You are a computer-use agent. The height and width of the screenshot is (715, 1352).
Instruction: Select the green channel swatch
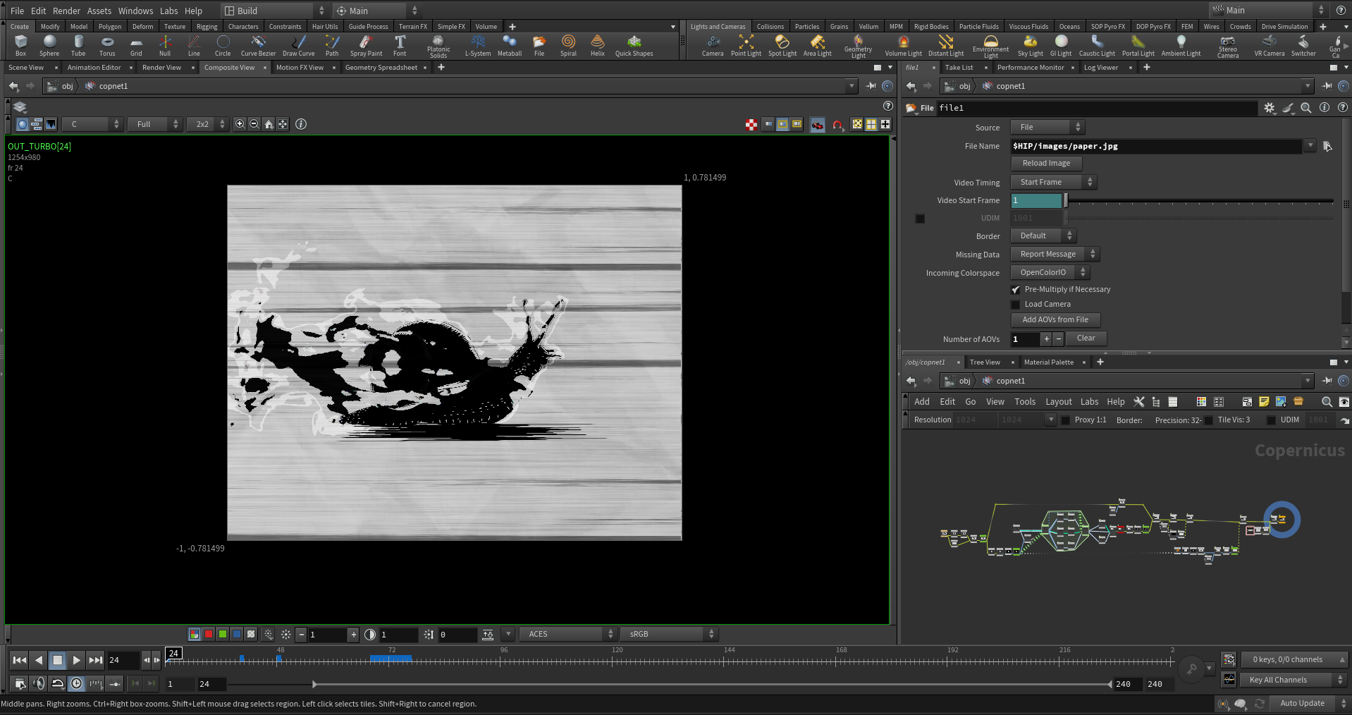point(223,635)
